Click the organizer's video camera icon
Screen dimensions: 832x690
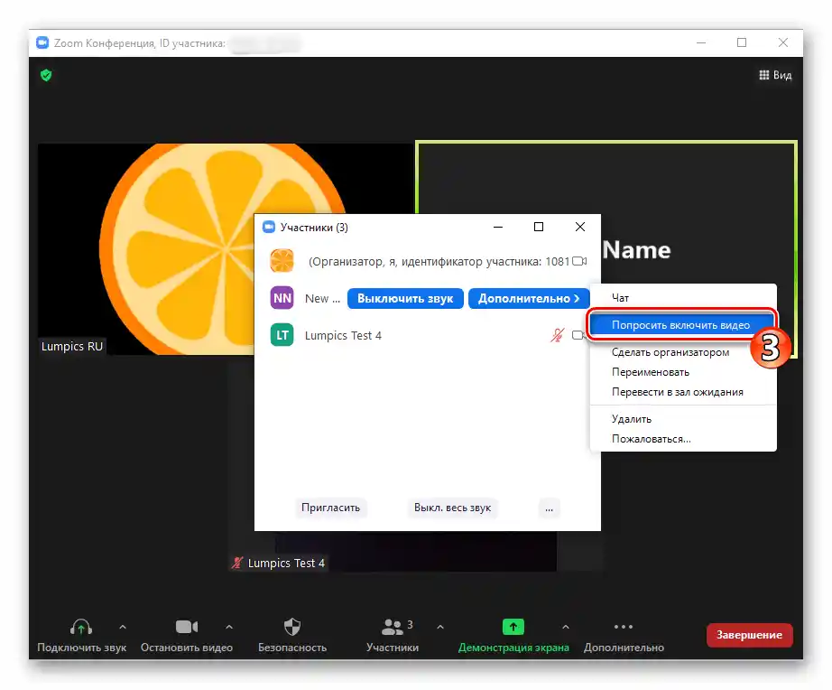pos(578,261)
